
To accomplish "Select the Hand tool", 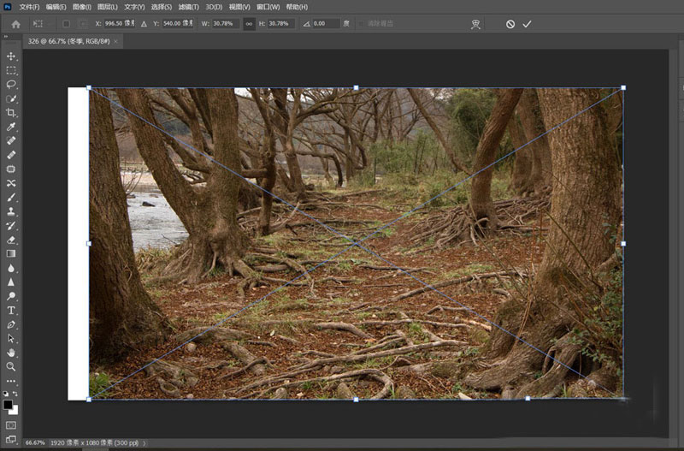I will pyautogui.click(x=11, y=352).
